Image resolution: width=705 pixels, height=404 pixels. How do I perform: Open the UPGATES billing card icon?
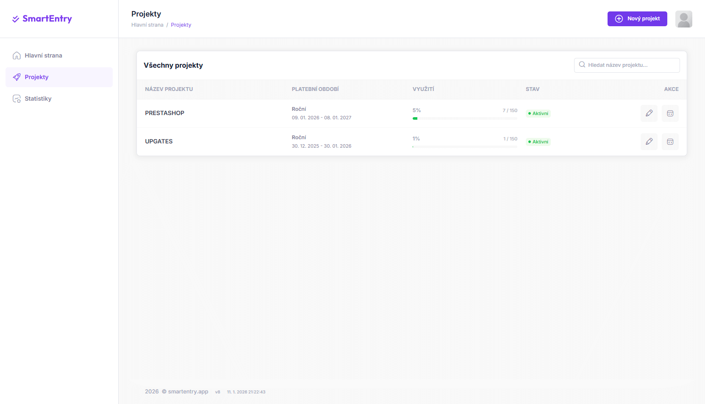pyautogui.click(x=670, y=142)
